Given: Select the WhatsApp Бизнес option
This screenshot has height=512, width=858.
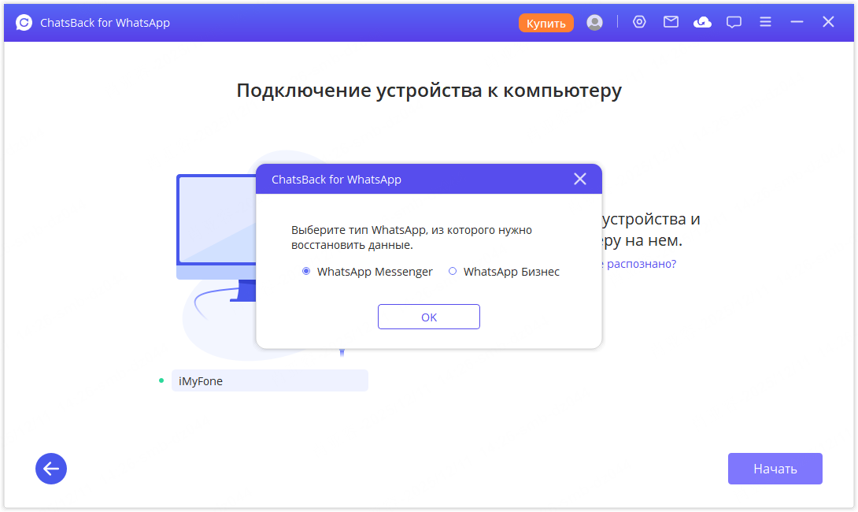Looking at the screenshot, I should [x=453, y=271].
